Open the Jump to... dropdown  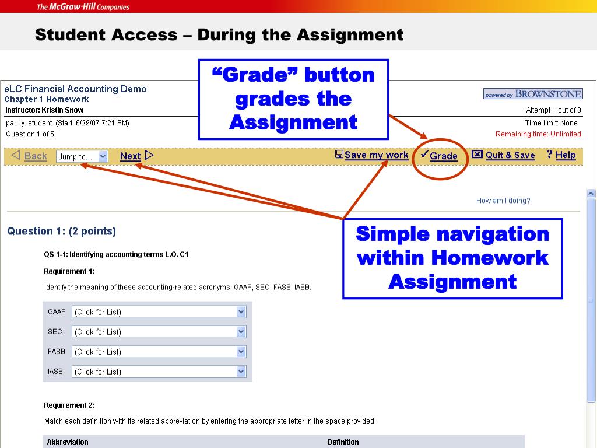tap(82, 156)
